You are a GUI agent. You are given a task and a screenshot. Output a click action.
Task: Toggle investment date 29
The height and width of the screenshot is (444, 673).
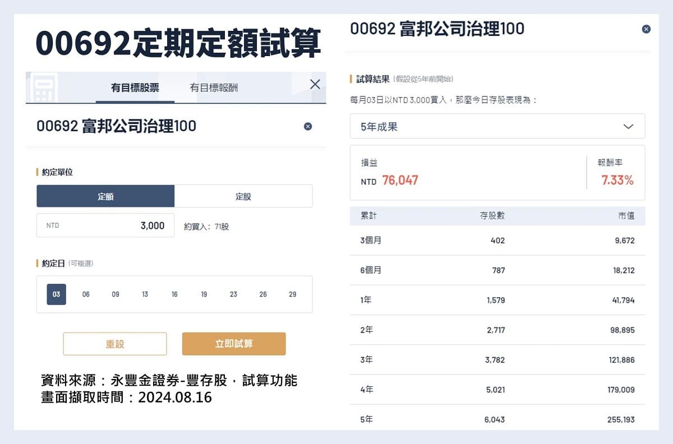292,294
